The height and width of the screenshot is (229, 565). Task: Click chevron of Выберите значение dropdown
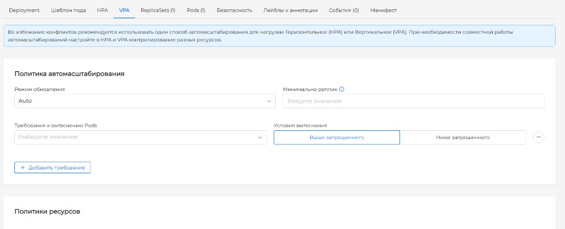260,137
